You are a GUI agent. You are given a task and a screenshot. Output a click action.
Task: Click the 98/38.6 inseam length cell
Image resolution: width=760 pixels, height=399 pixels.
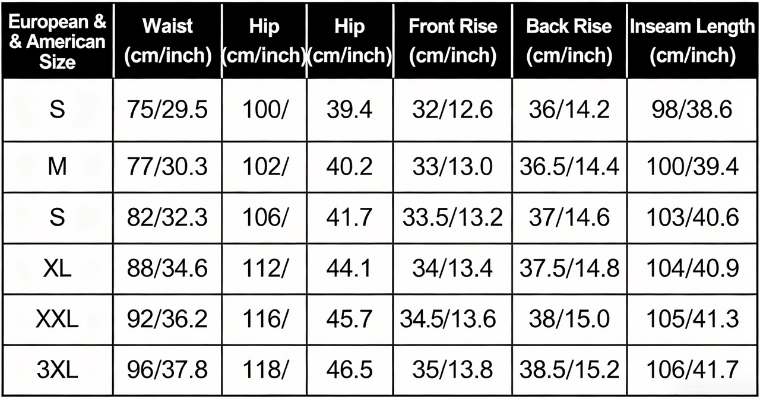pos(692,110)
